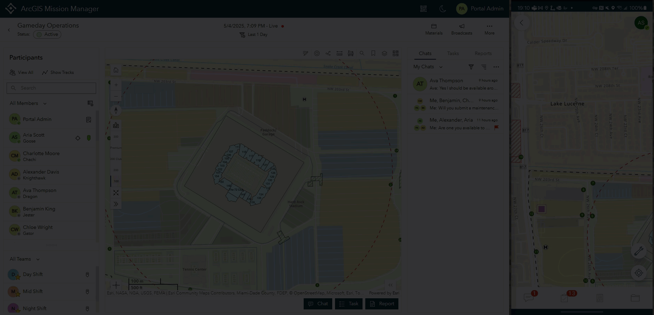The width and height of the screenshot is (654, 315).
Task: Open the tasks tab with 13 badge on phone
Action: (x=565, y=298)
